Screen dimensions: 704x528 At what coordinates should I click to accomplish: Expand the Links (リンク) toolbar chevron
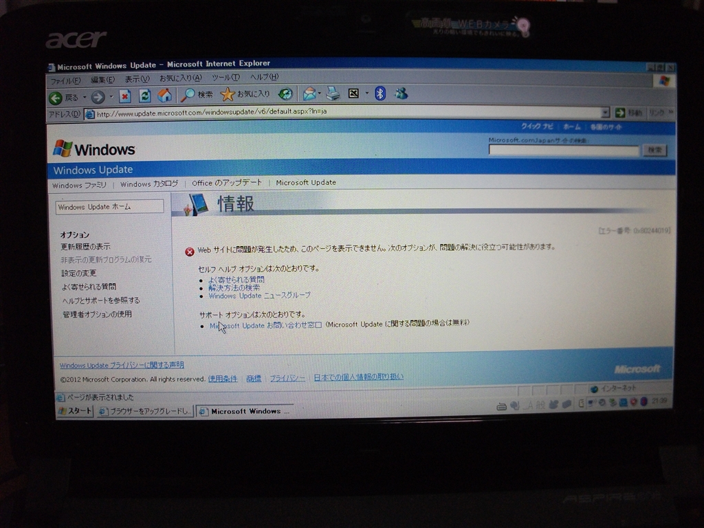(x=671, y=112)
